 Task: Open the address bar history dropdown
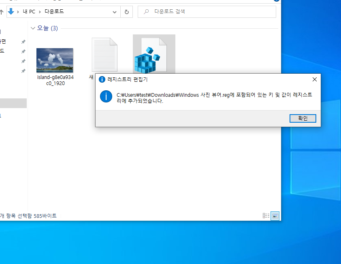[x=115, y=12]
